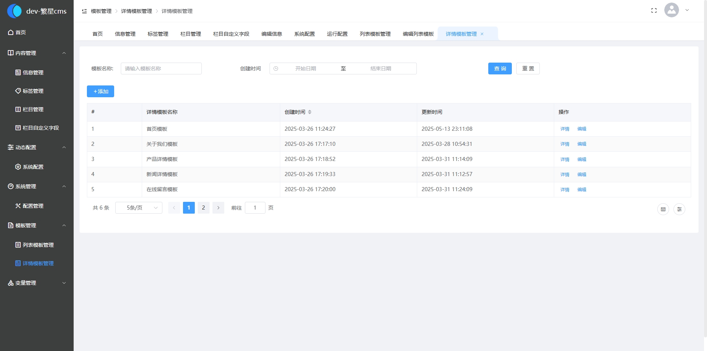Image resolution: width=707 pixels, height=351 pixels.
Task: Click the +添加 button
Action: tap(101, 91)
